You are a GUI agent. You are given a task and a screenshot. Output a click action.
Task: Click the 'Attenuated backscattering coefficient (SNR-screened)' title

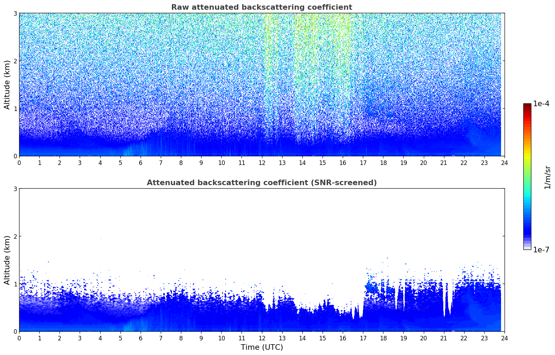(x=262, y=183)
